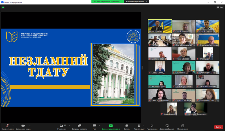The image size is (225, 131).
Task: Click muted mic icon on Михайло Зоря tile
Action: click(150, 59)
